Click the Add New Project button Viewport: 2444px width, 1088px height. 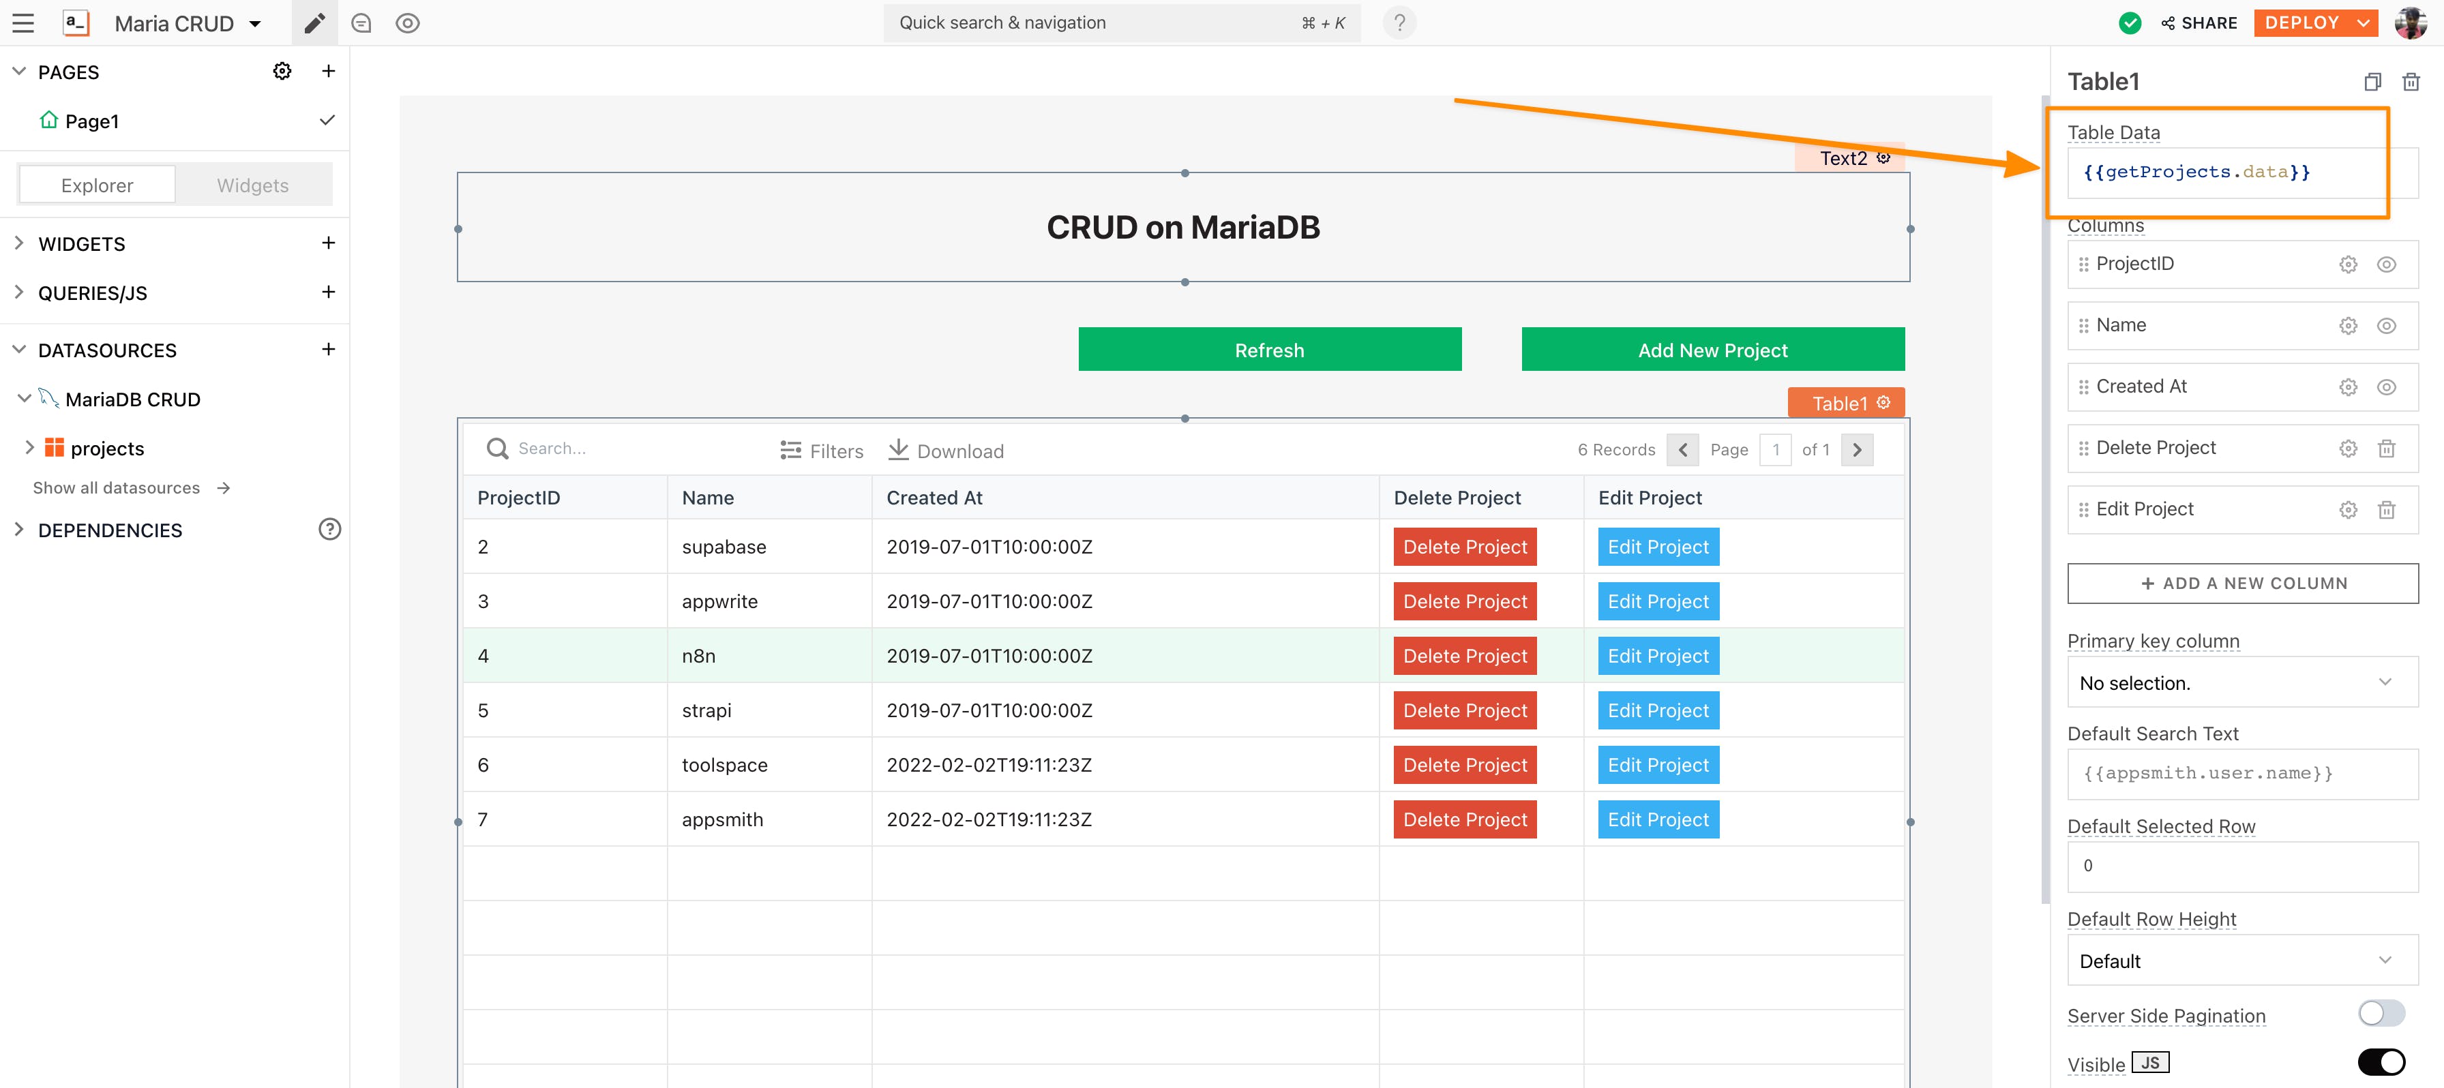(x=1712, y=350)
